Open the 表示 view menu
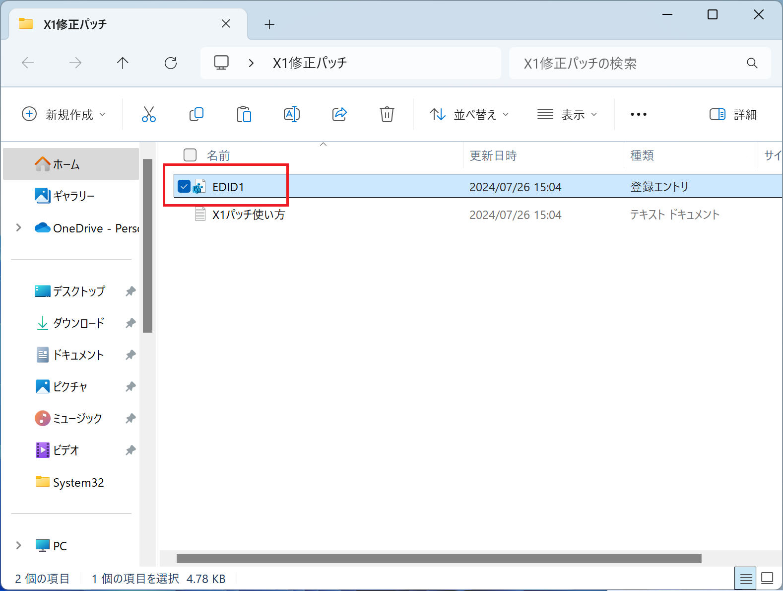 coord(567,115)
